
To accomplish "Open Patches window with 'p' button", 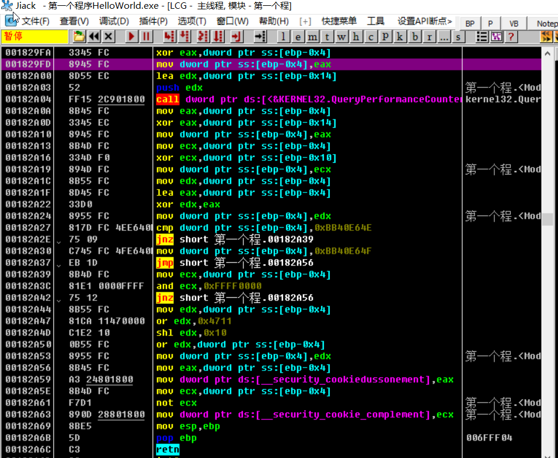I will (x=385, y=37).
